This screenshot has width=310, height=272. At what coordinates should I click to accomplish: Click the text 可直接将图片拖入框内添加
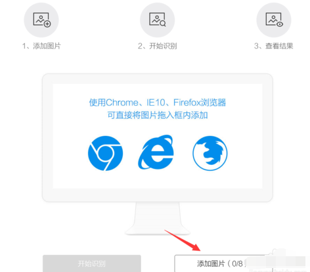click(x=158, y=115)
